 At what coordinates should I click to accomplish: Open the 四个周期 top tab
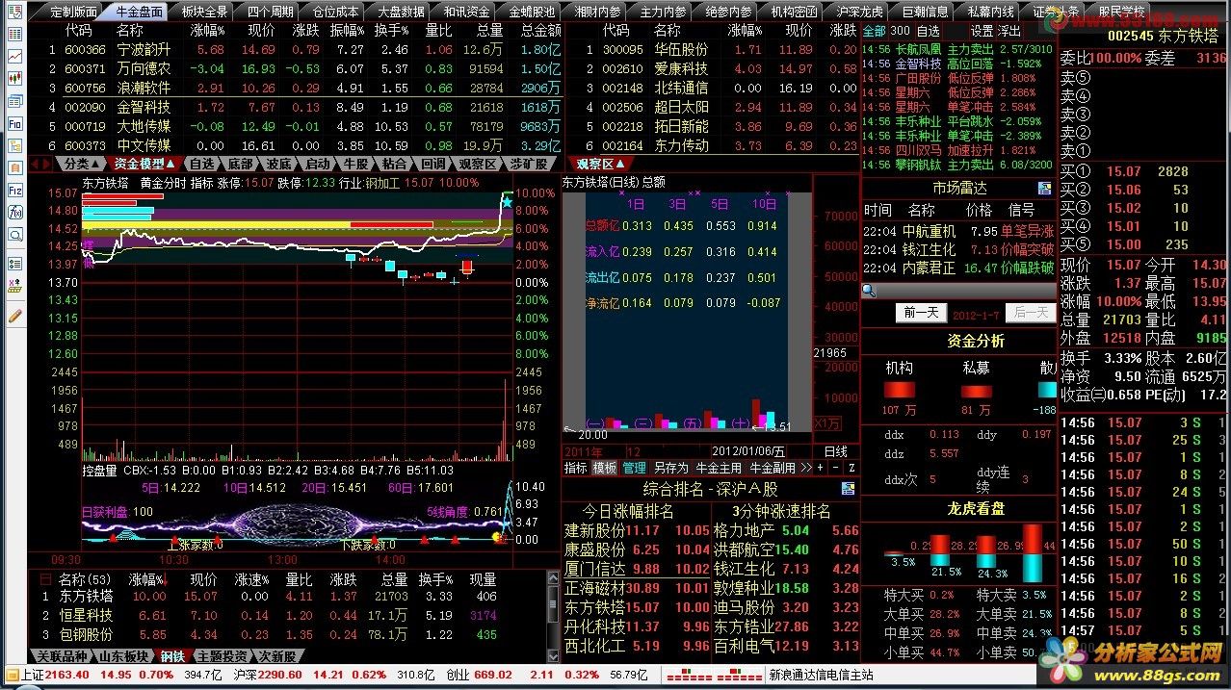coord(270,12)
